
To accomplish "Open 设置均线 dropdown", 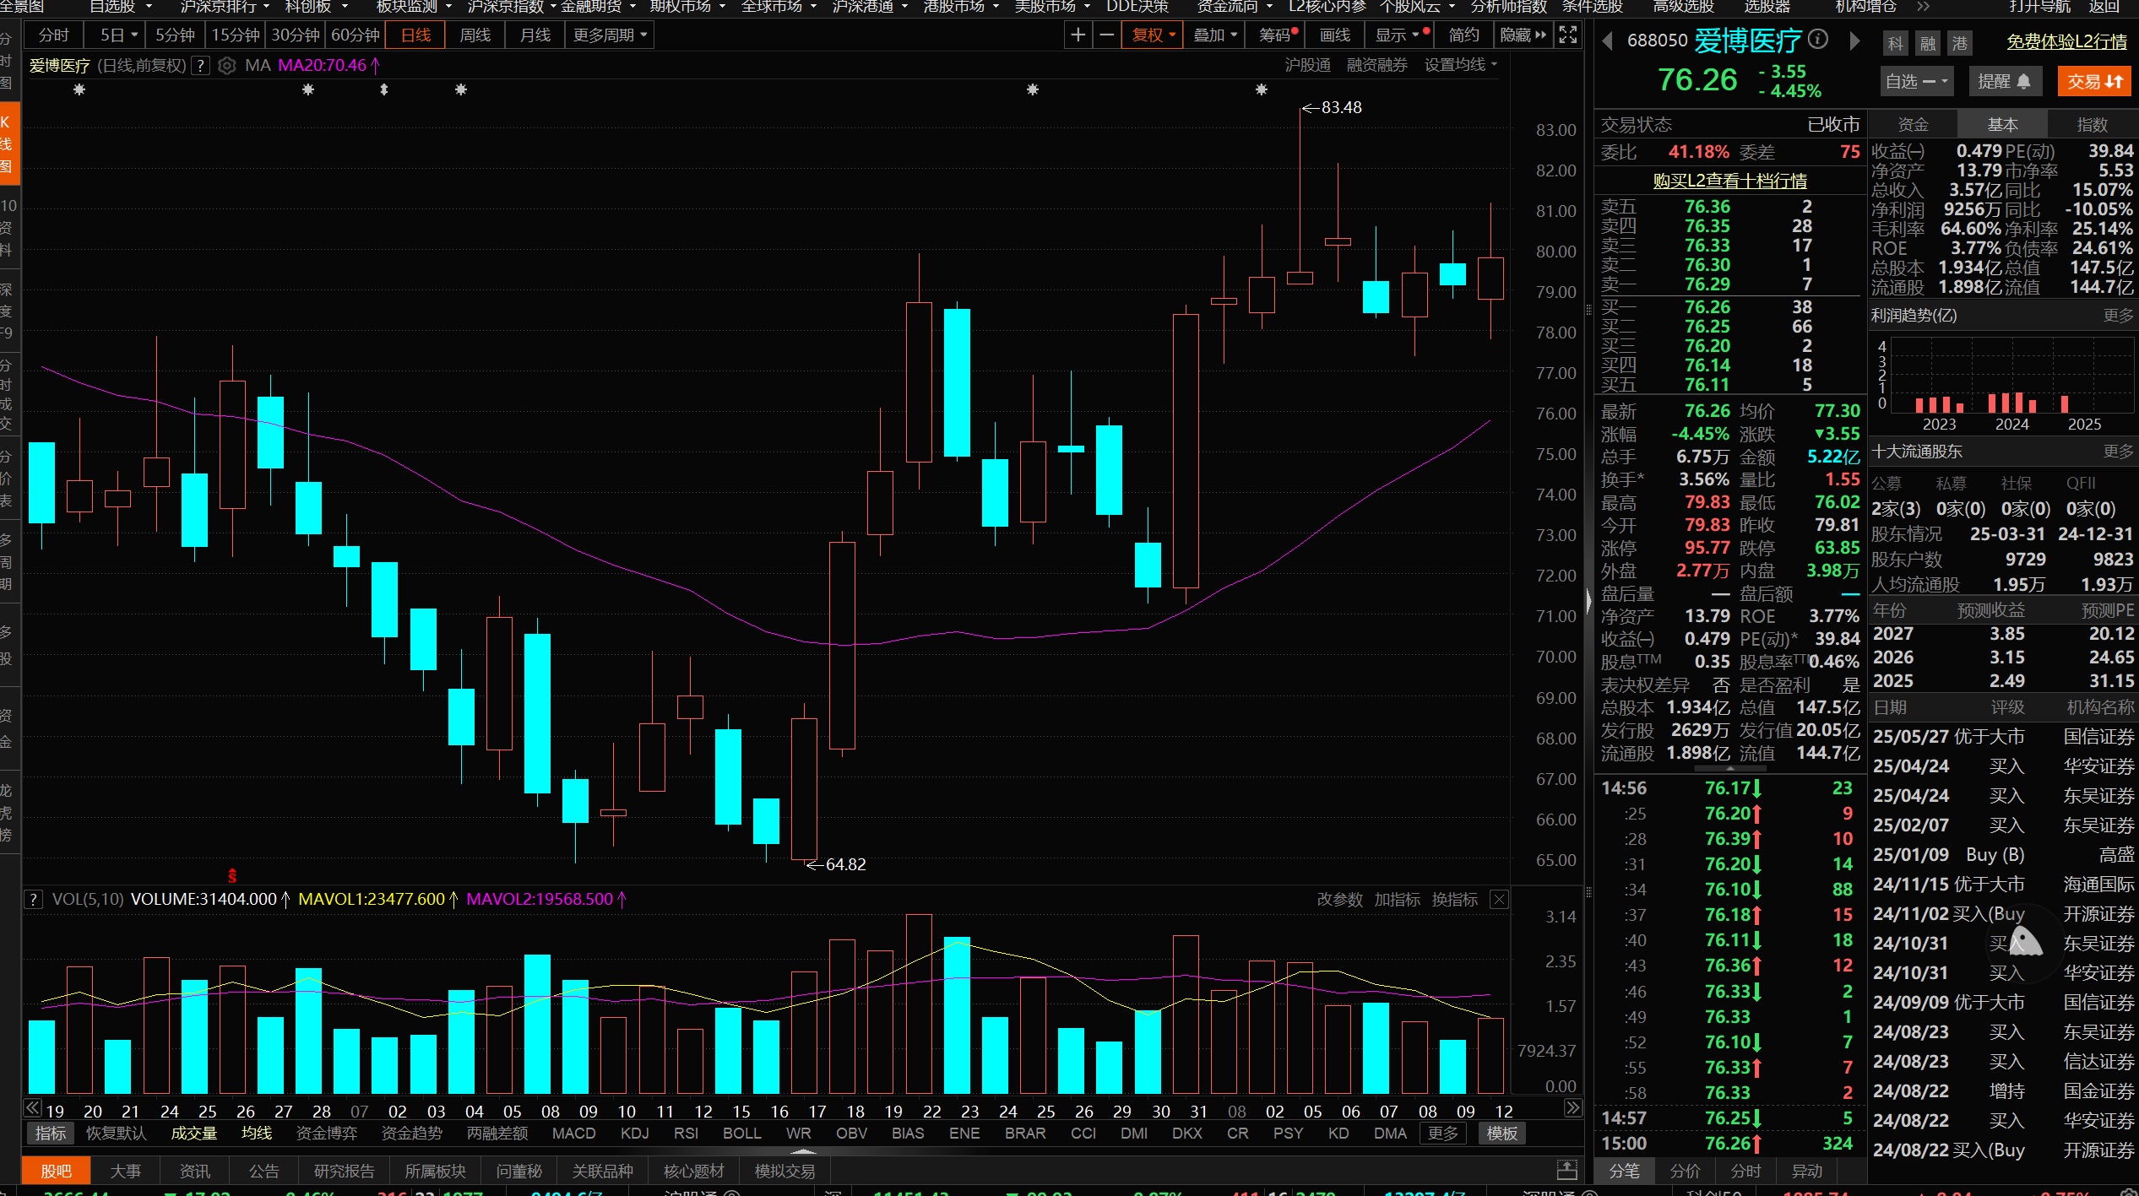I will point(1461,66).
